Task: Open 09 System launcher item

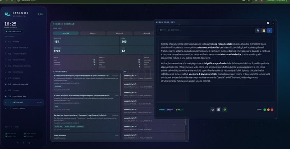Action: click(23, 90)
